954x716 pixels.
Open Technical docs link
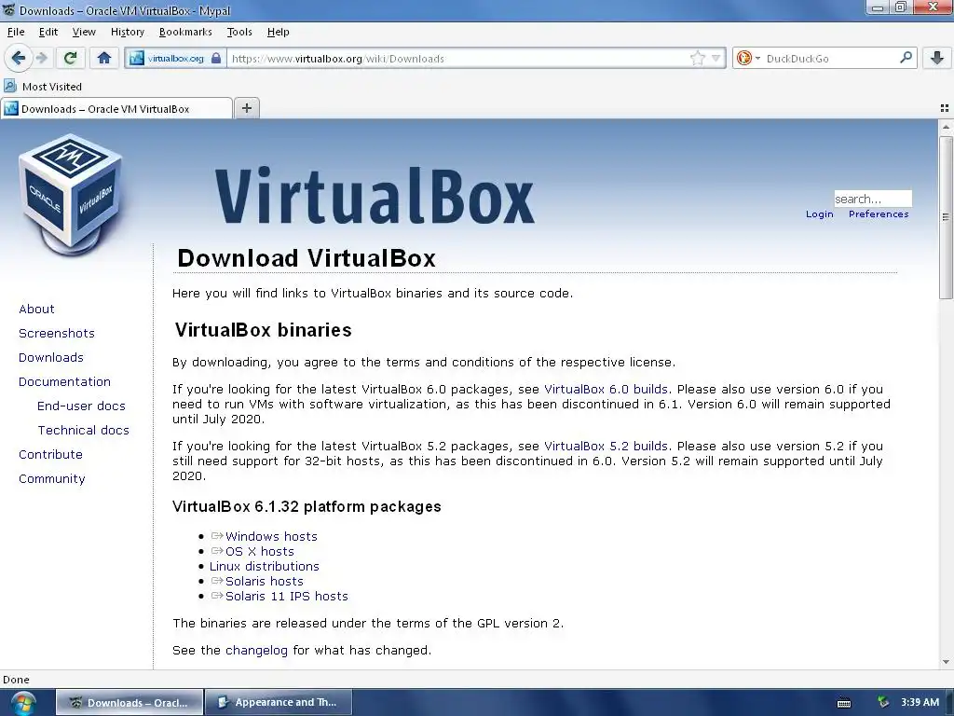83,431
